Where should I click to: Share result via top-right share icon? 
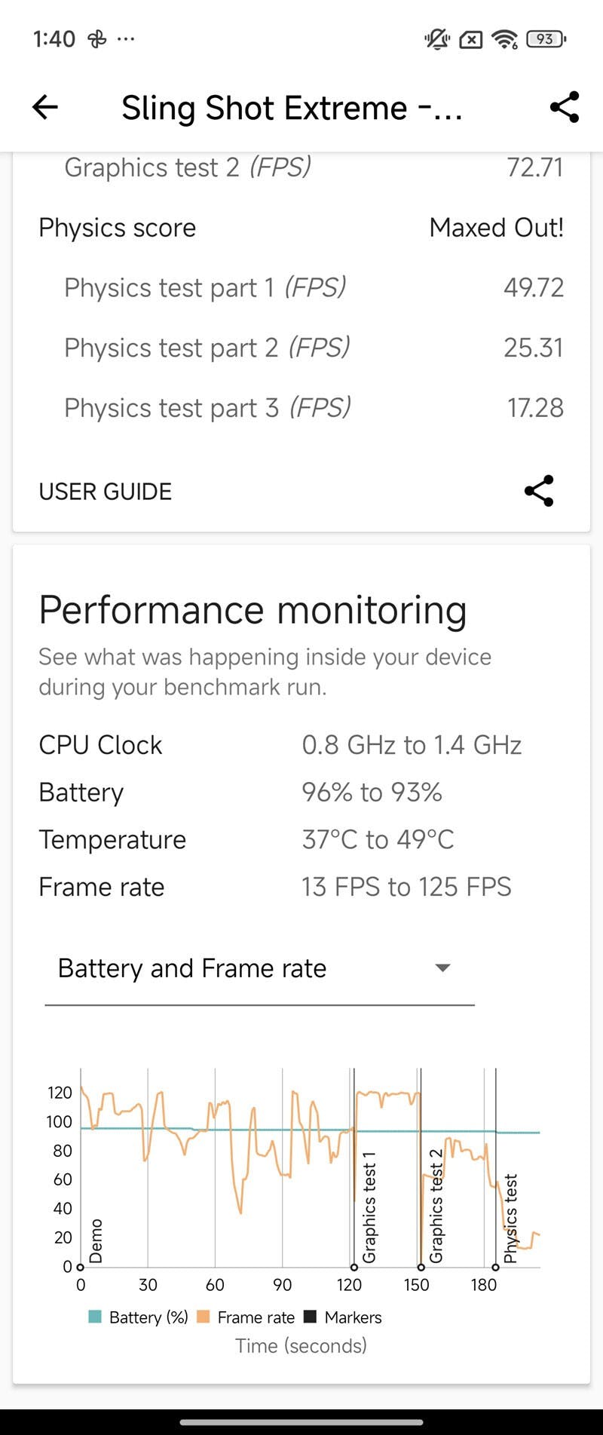565,107
